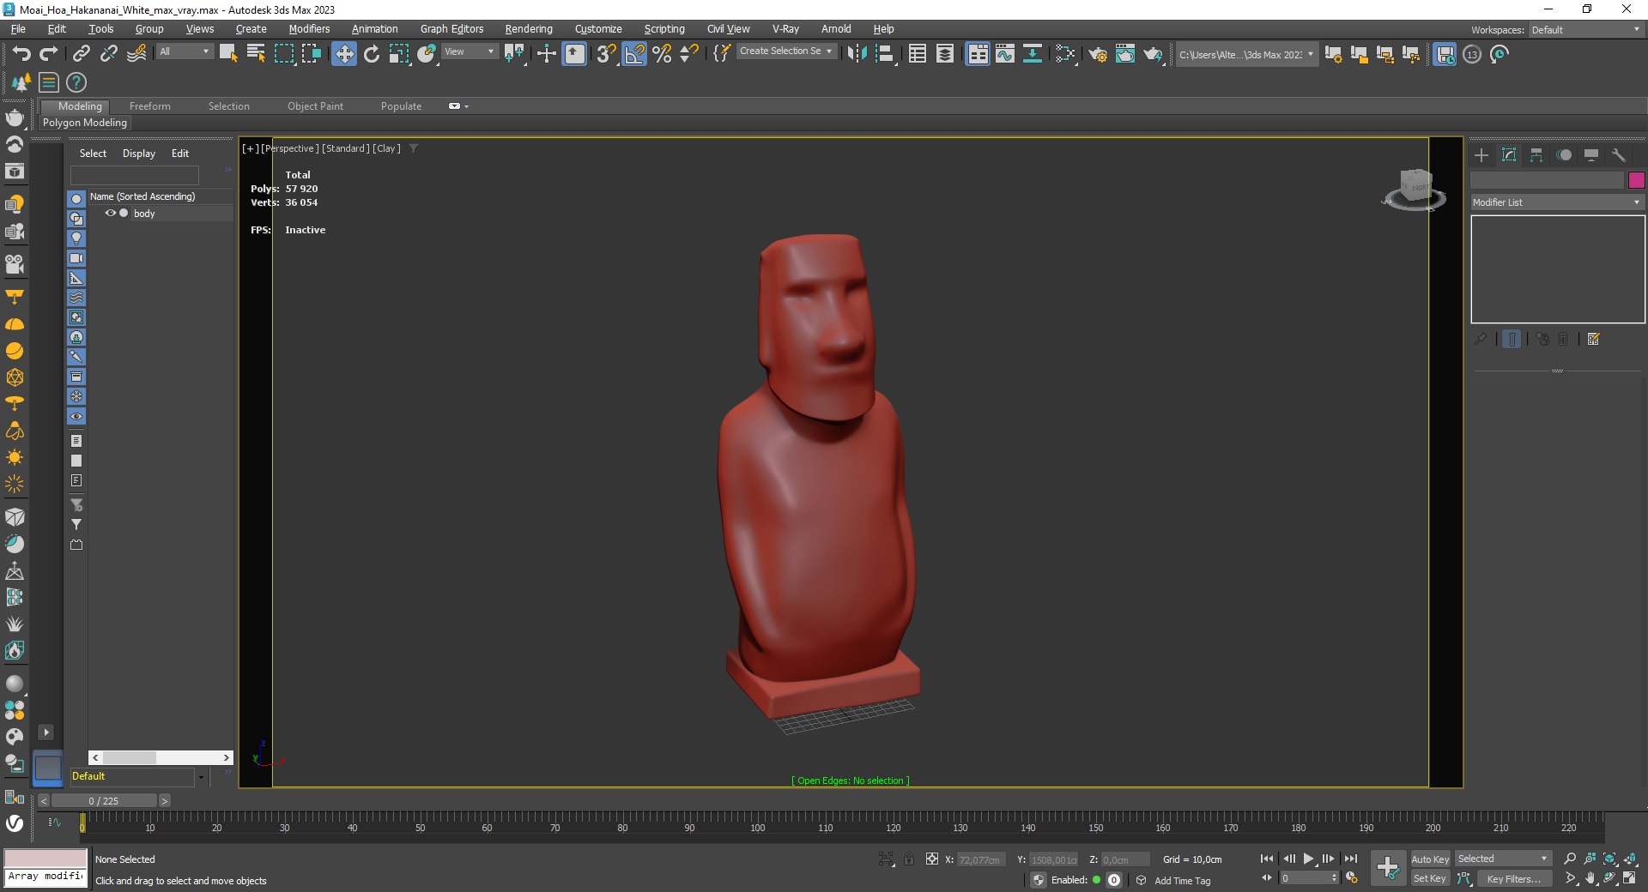Click the time slider showing 0 / 225
Viewport: 1648px width, 892px height.
(x=104, y=800)
